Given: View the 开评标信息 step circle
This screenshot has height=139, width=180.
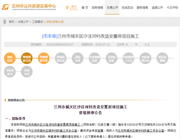Looking at the screenshot, I should pyautogui.click(x=111, y=59).
